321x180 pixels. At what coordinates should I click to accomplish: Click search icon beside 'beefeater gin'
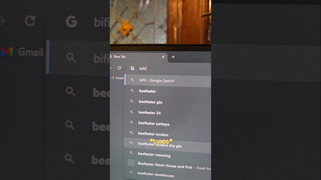132,101
